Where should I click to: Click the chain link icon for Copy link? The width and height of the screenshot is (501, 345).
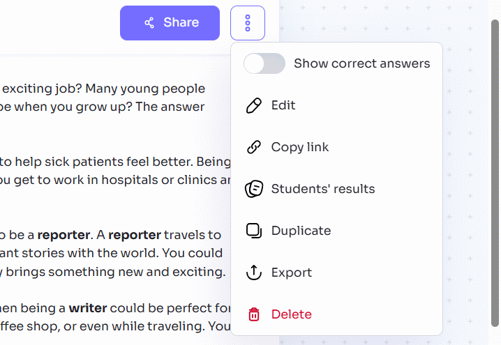pyautogui.click(x=254, y=148)
